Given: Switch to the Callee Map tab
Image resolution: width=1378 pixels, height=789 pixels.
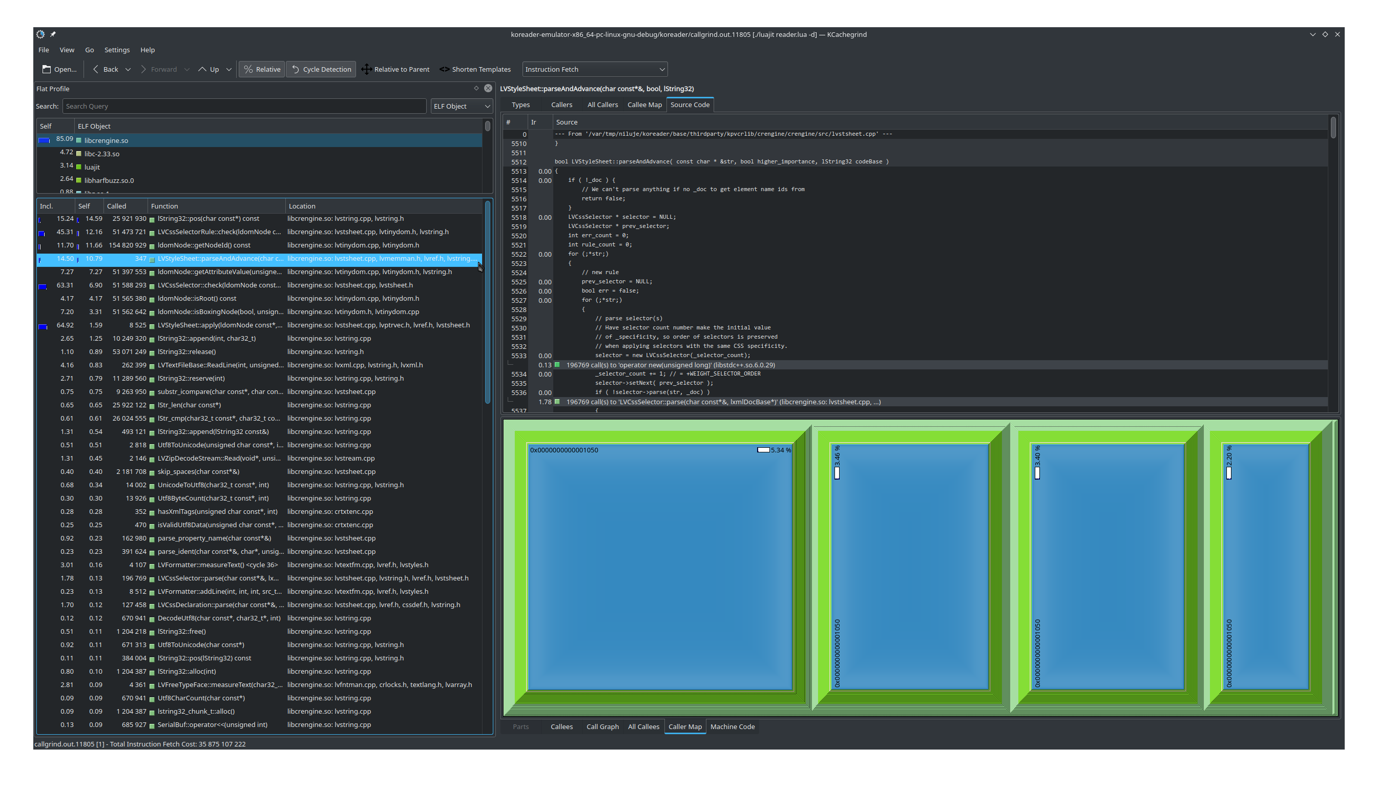Looking at the screenshot, I should pyautogui.click(x=644, y=105).
